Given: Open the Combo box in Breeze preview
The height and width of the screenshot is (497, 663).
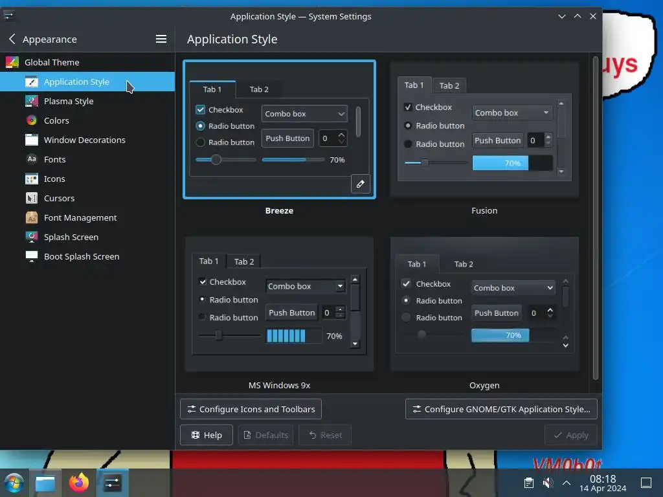Looking at the screenshot, I should coord(304,114).
